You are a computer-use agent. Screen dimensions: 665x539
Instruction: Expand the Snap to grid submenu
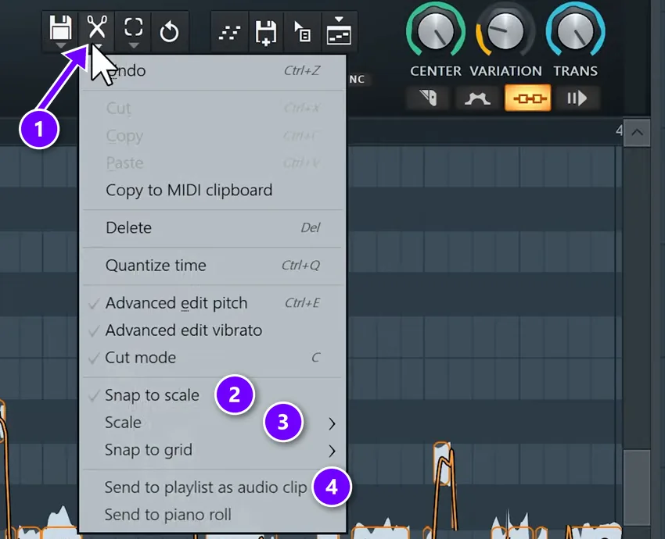212,450
